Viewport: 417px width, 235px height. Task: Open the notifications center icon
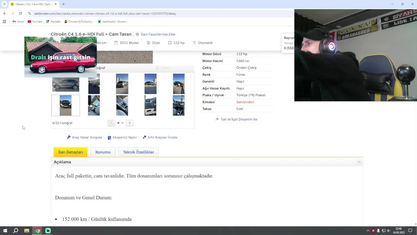410,231
